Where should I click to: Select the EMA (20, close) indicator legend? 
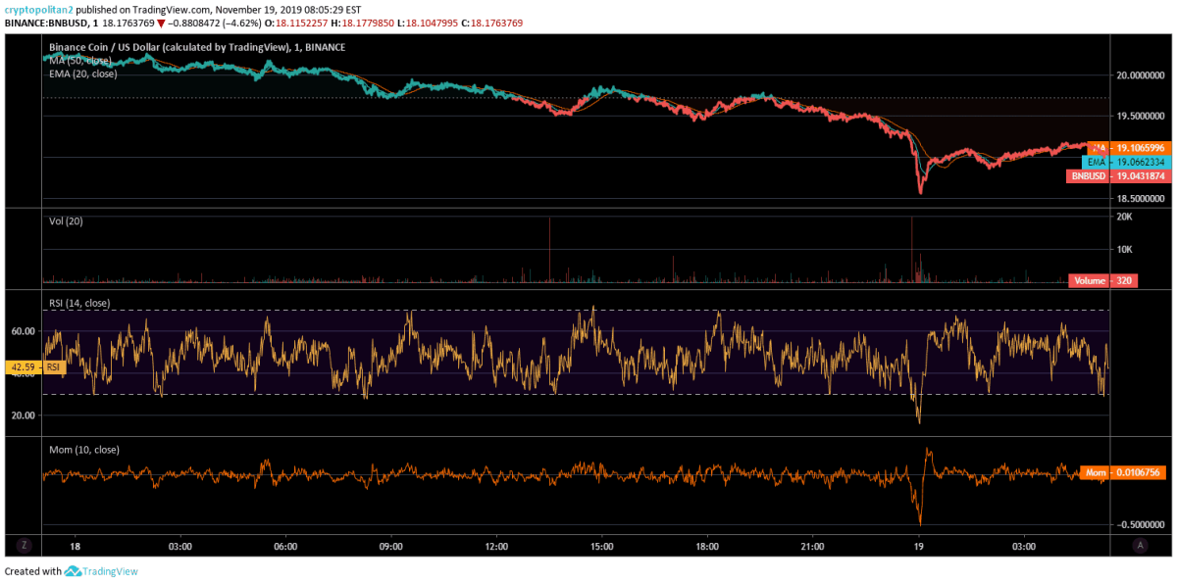[x=83, y=73]
